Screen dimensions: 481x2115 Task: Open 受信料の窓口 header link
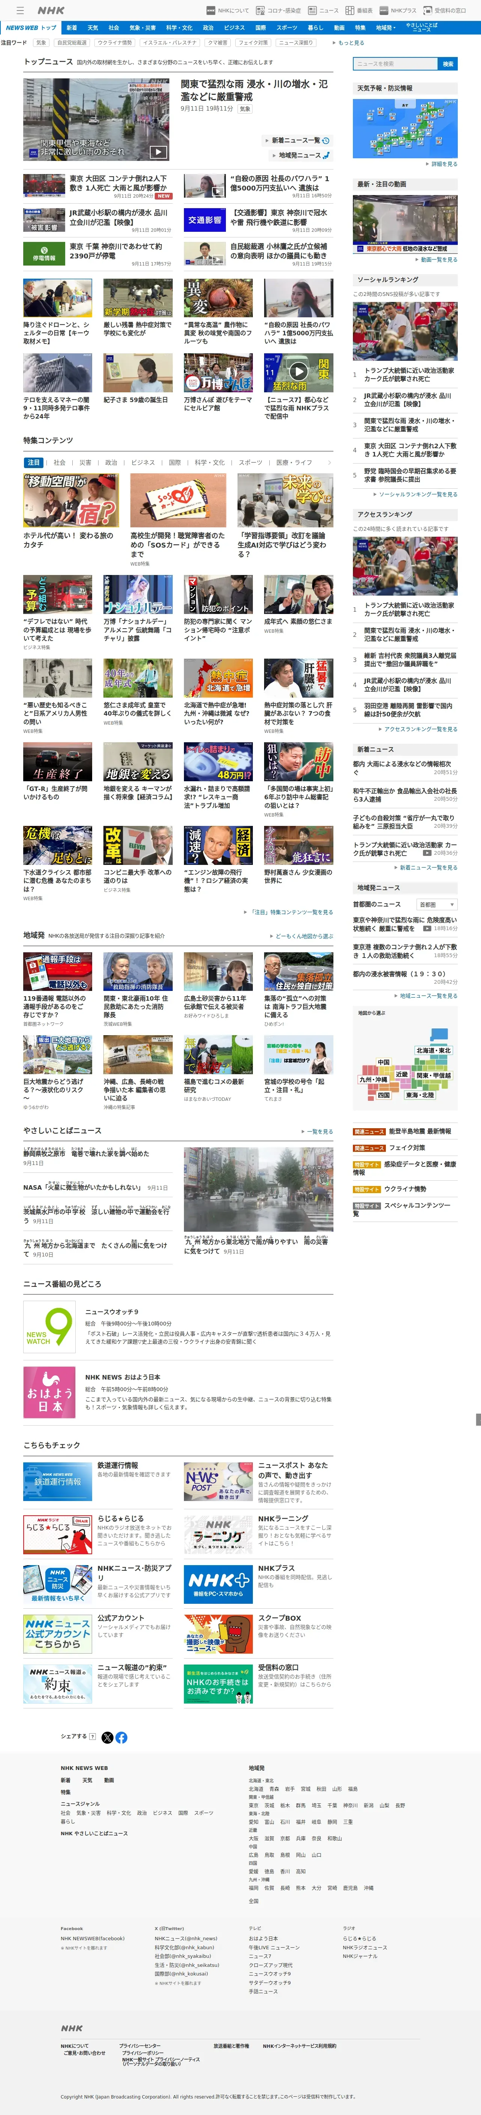pos(445,11)
